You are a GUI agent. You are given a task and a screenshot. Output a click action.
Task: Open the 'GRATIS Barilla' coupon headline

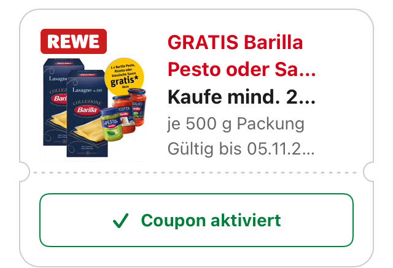(235, 42)
